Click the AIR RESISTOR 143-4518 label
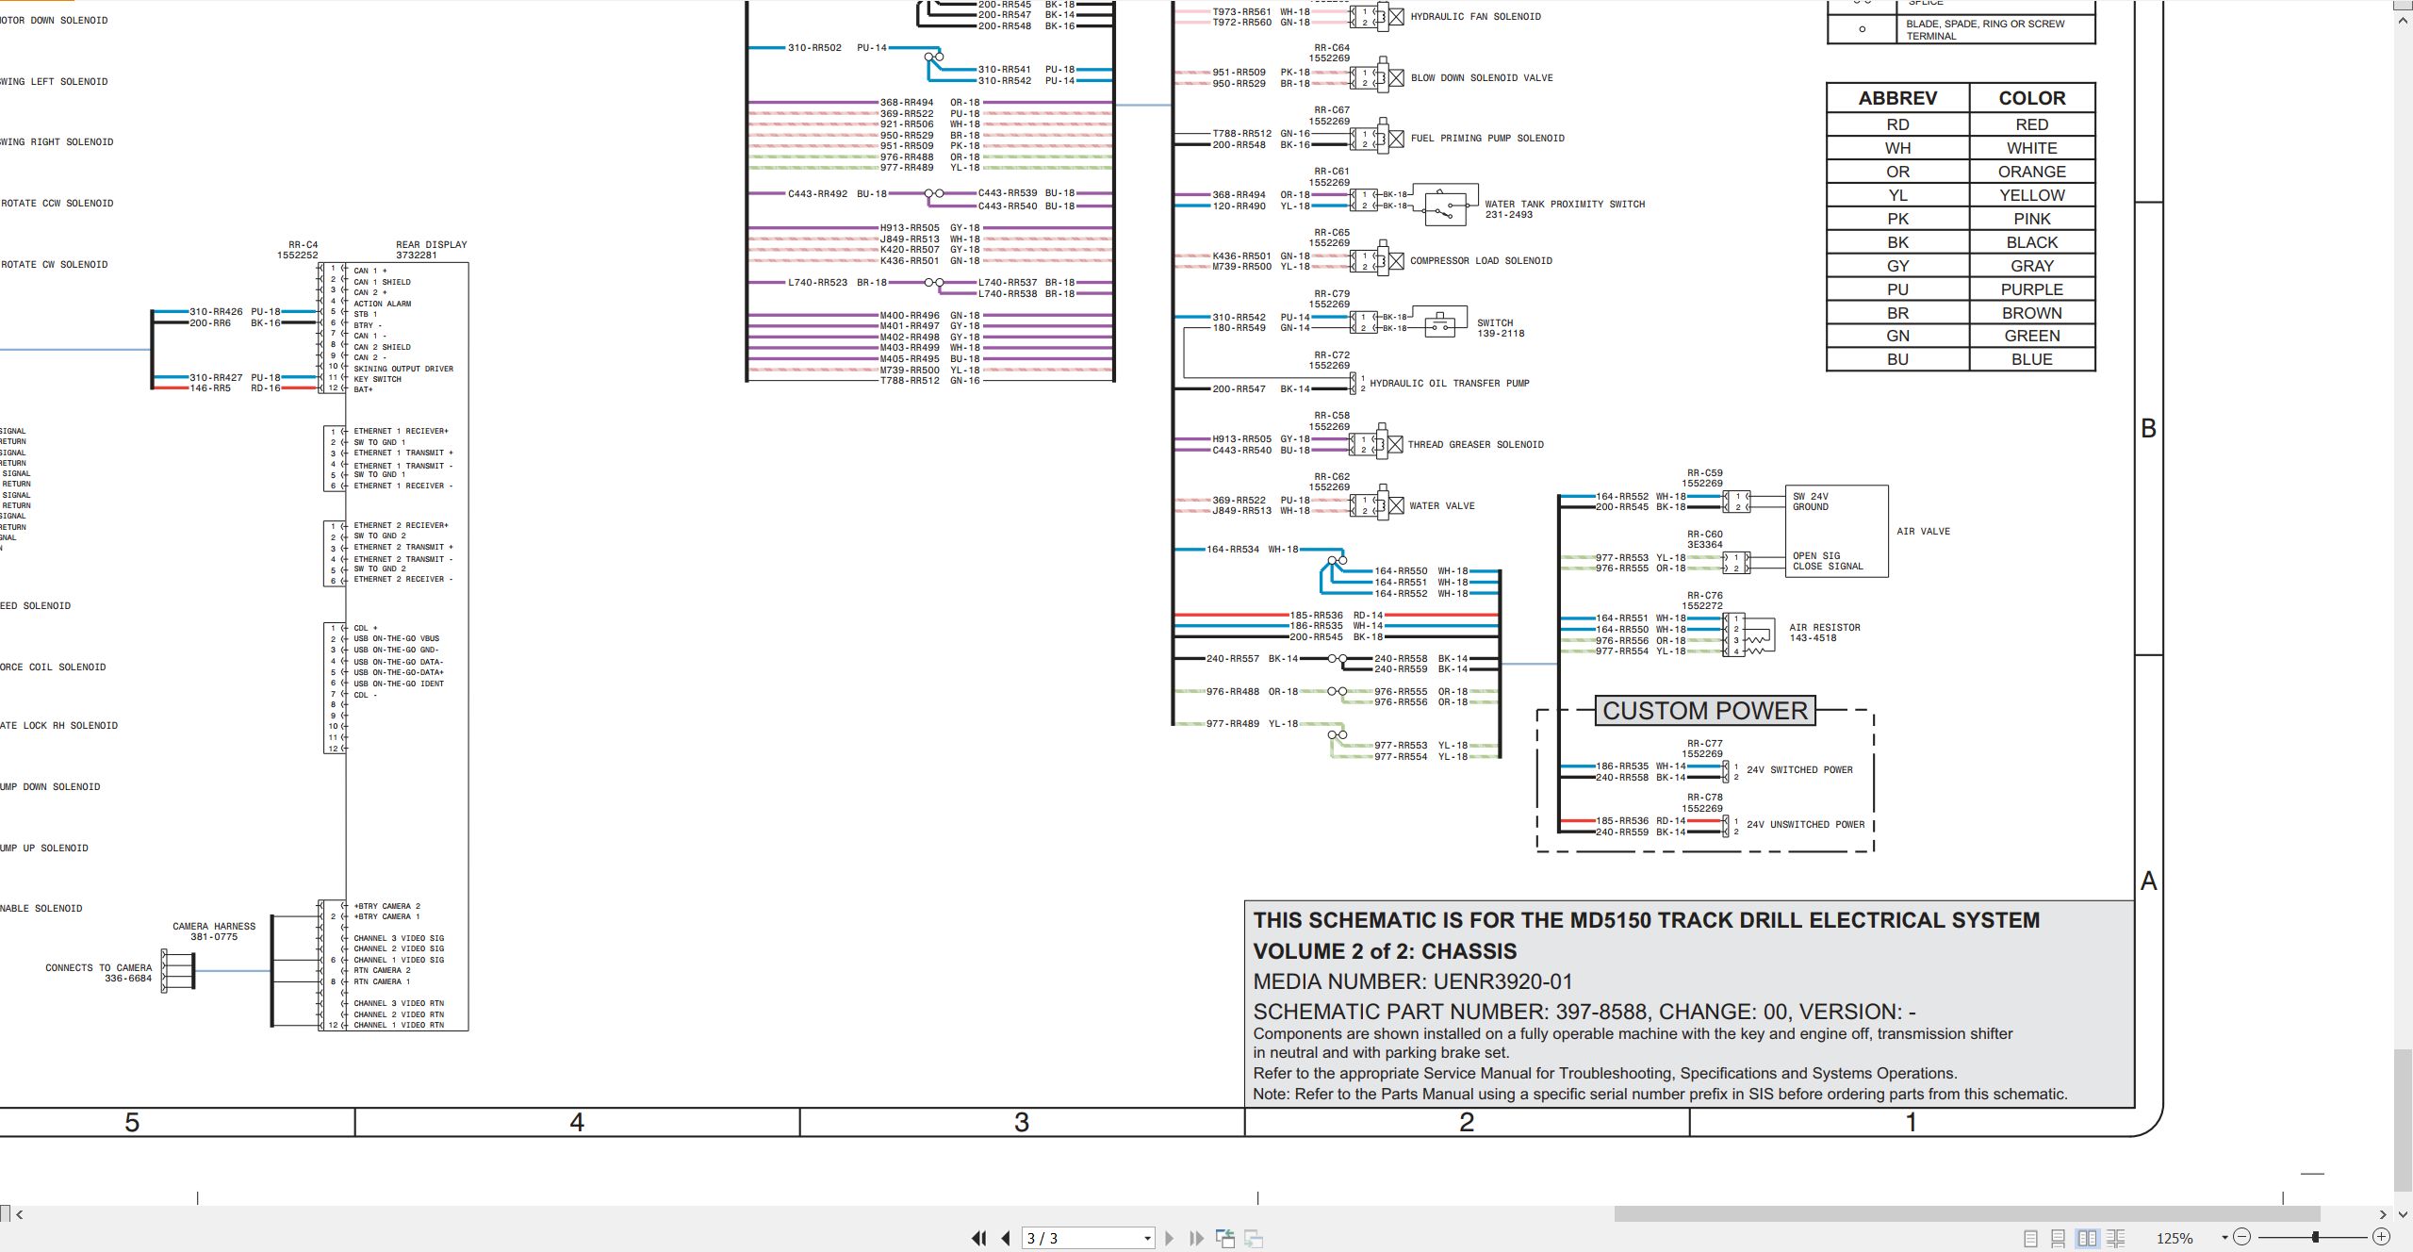This screenshot has width=2413, height=1252. 1824,633
